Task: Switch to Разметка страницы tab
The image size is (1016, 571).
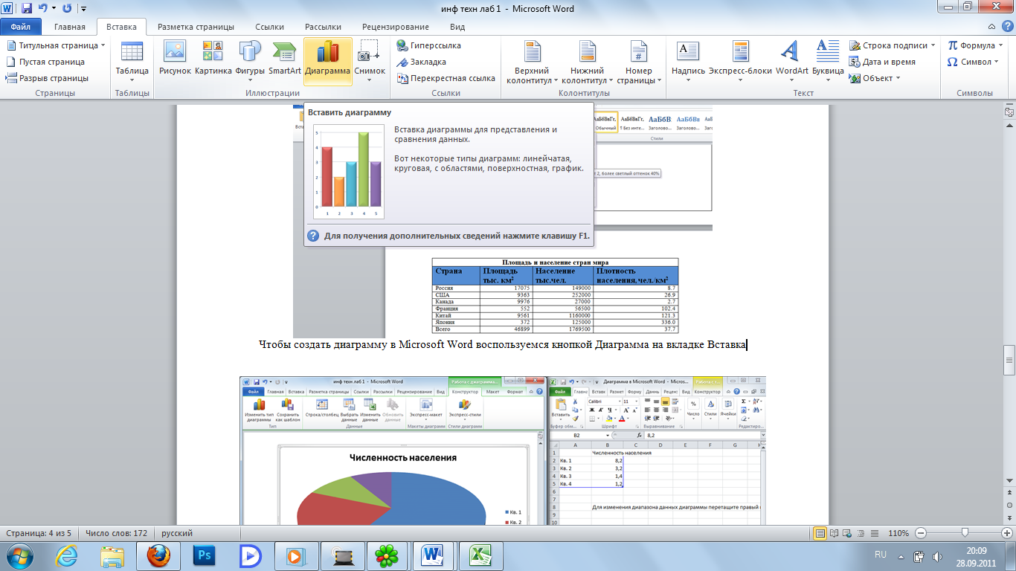Action: [196, 27]
